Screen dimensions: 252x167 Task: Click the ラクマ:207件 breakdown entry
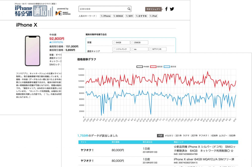(x=190, y=136)
